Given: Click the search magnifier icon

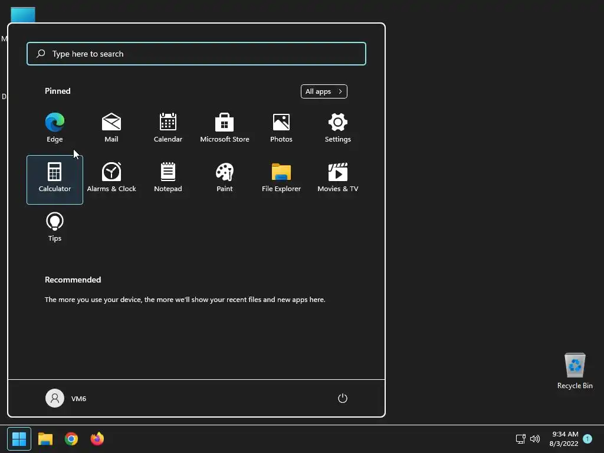Looking at the screenshot, I should tap(41, 54).
